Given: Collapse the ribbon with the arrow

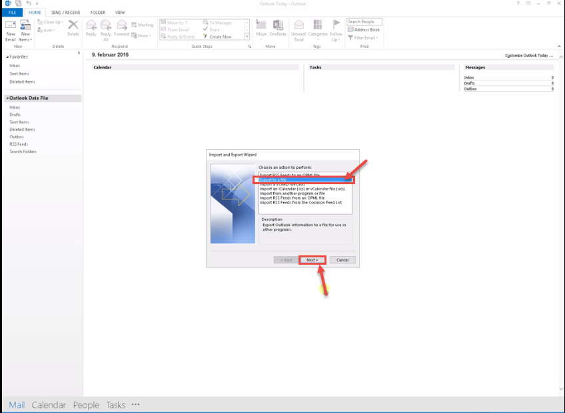Looking at the screenshot, I should click(x=559, y=46).
